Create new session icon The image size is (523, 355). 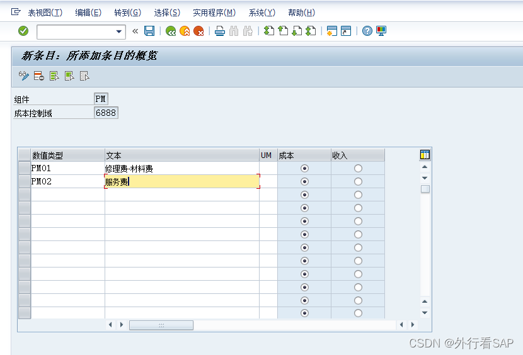tap(332, 31)
